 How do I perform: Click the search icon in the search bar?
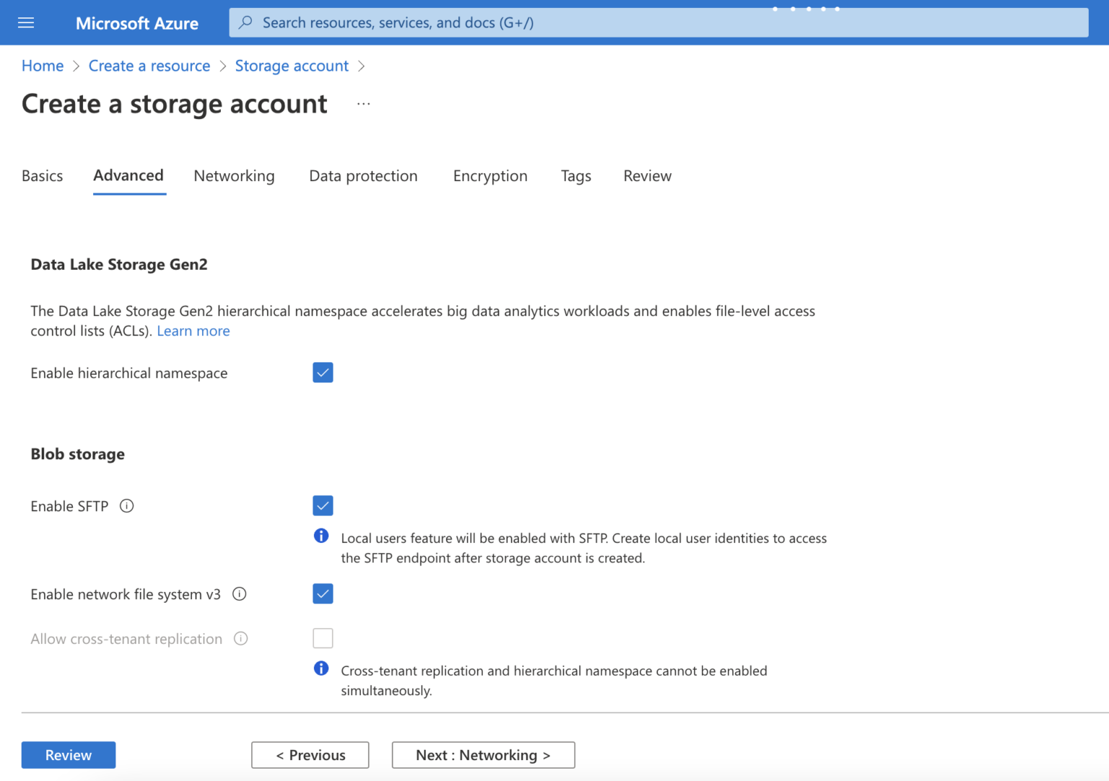click(245, 22)
